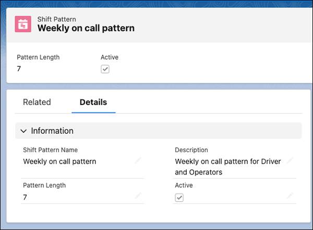Viewport: 313px width, 230px height.
Task: Click the record title 'Weekly on call pattern'
Action: (86, 28)
